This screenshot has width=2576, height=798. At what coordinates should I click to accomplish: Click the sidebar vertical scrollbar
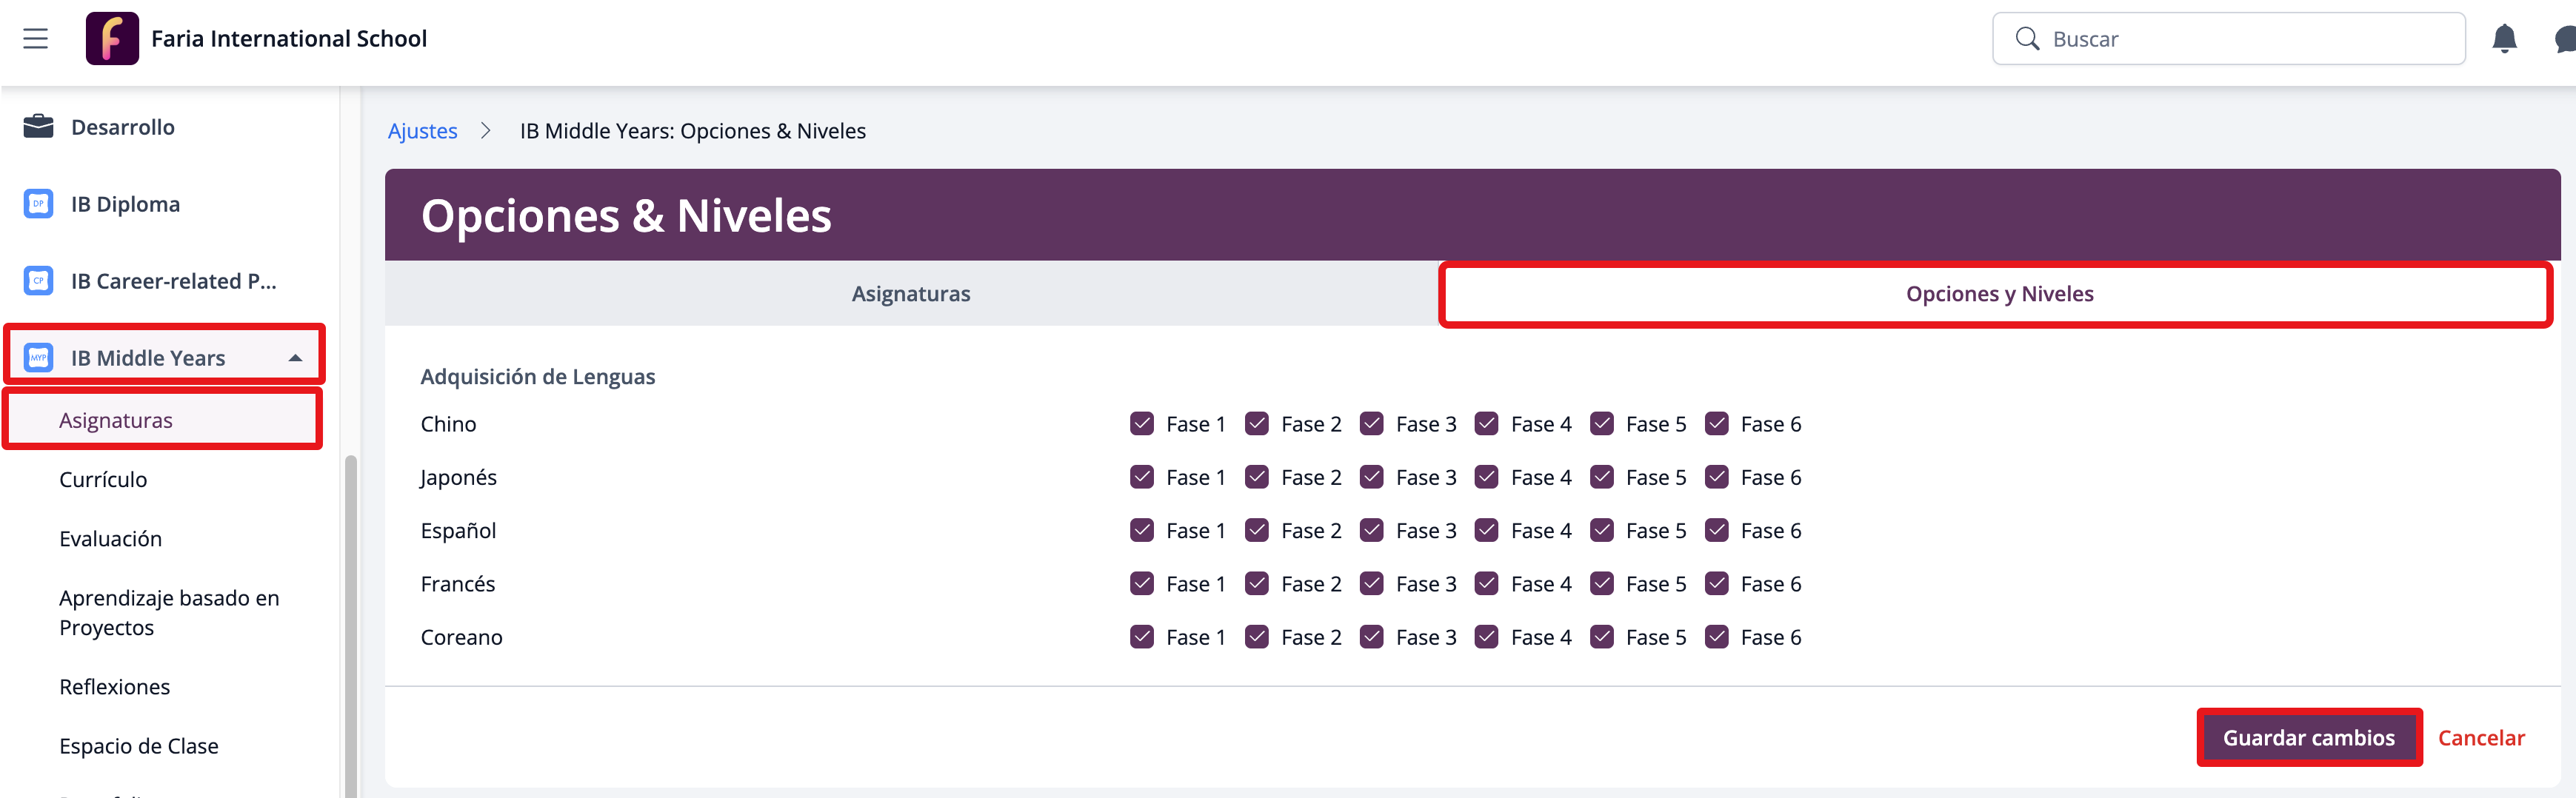point(350,620)
